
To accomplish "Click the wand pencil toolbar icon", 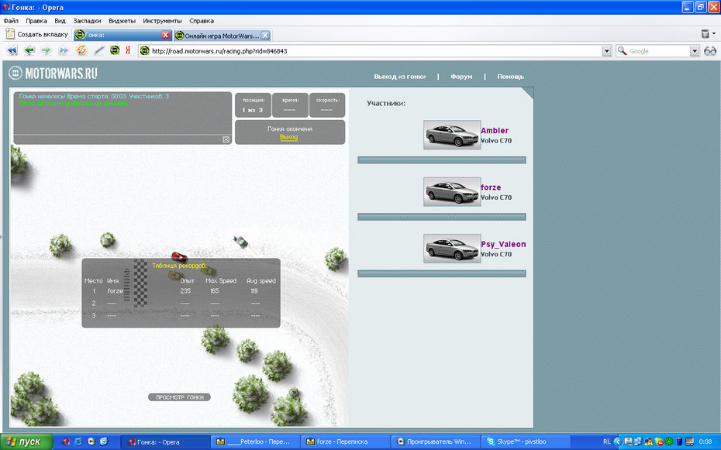I will (99, 50).
